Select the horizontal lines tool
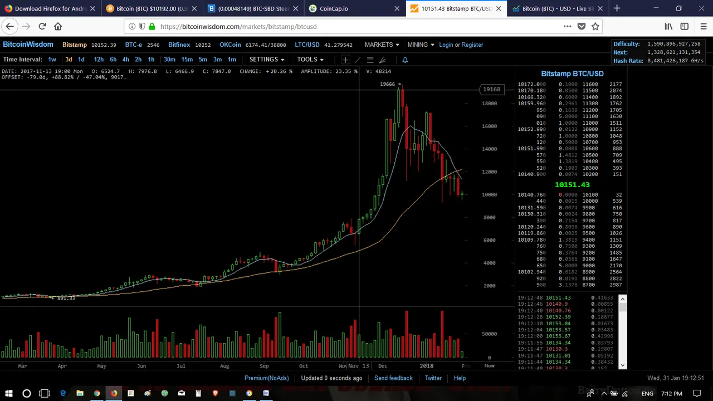The image size is (713, 401). (370, 60)
